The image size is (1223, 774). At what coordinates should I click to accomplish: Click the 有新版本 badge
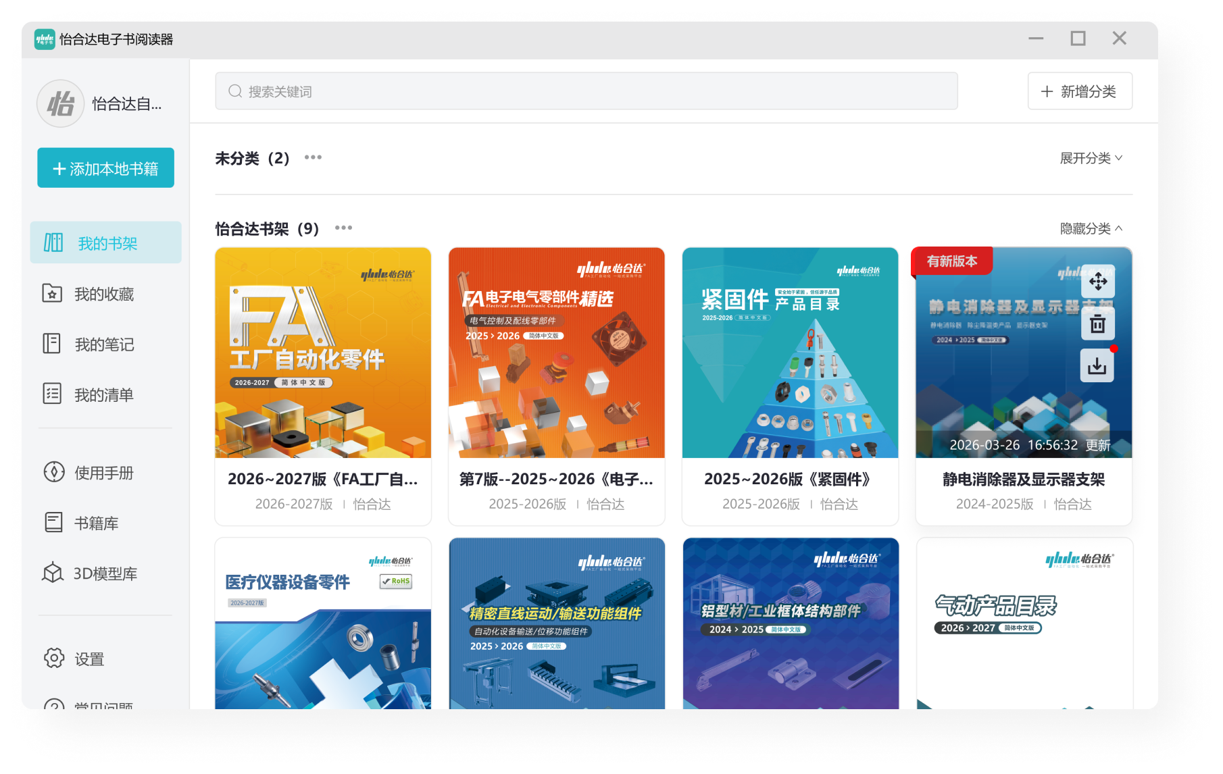pos(952,261)
